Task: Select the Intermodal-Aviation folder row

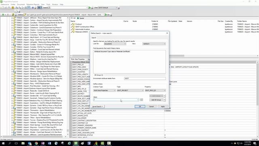Action: tap(83, 29)
